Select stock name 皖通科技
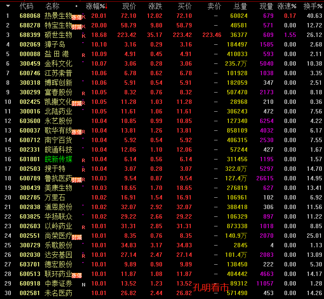This screenshot has height=299, width=324. pyautogui.click(x=58, y=149)
